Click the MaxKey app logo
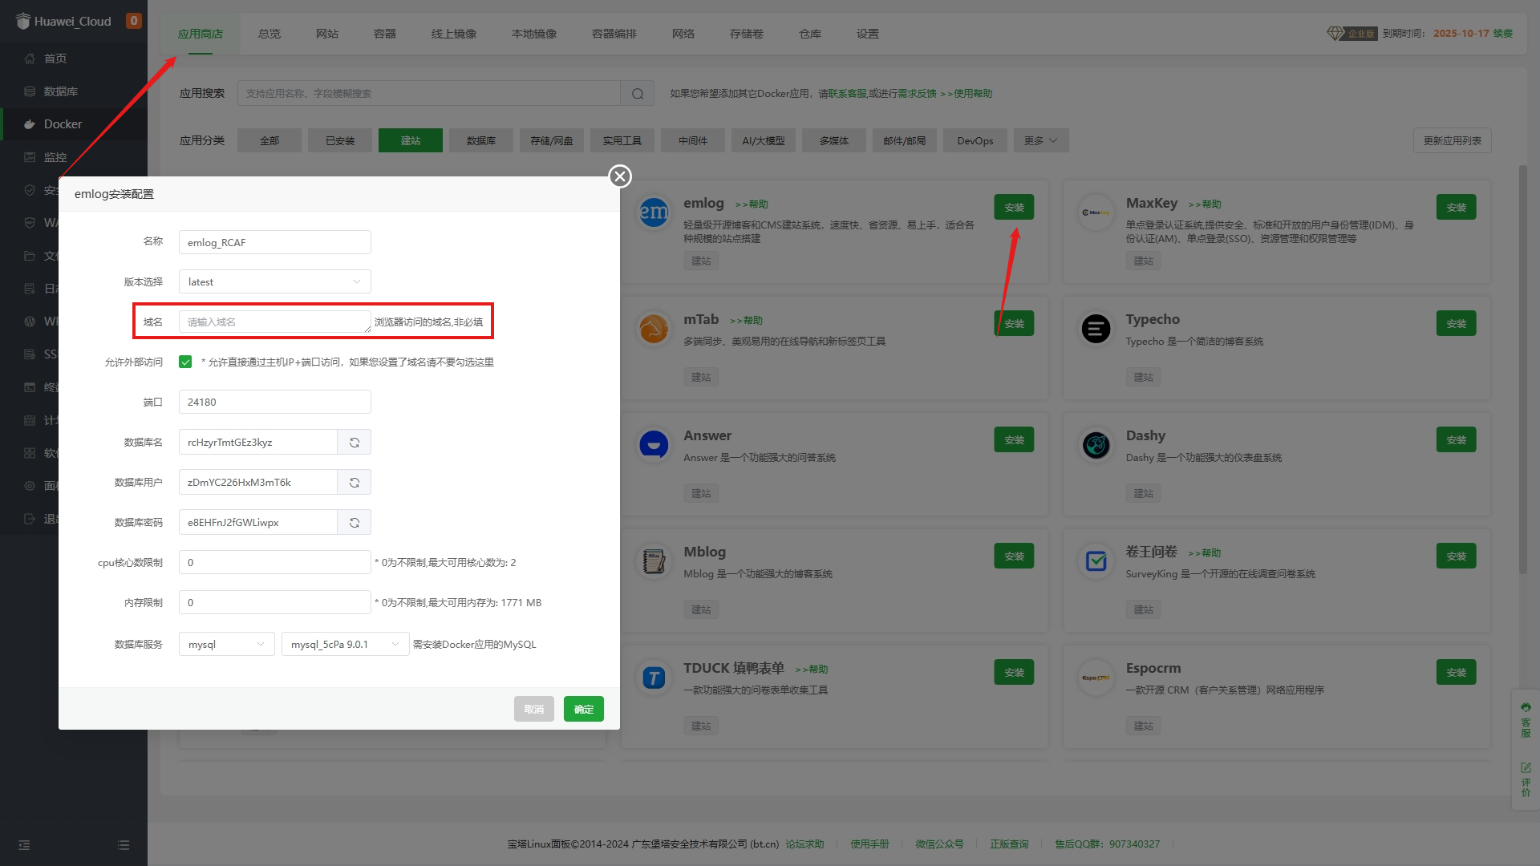This screenshot has width=1540, height=866. (x=1096, y=212)
